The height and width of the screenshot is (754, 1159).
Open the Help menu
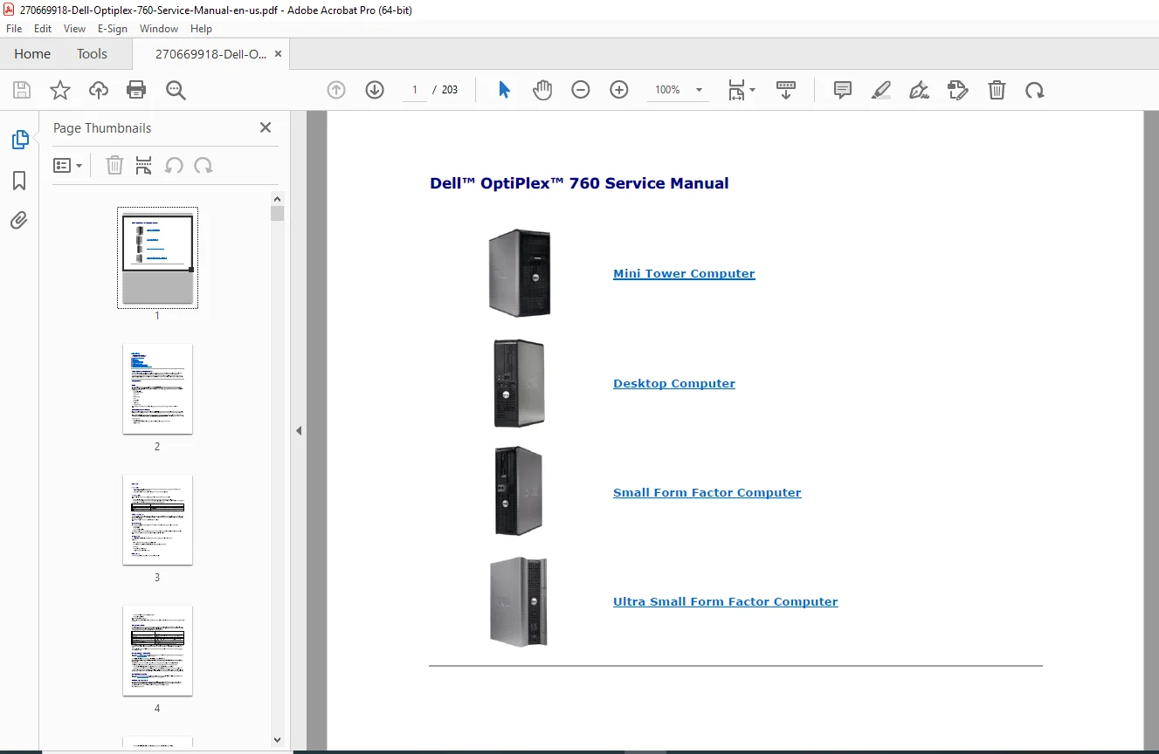pos(202,29)
